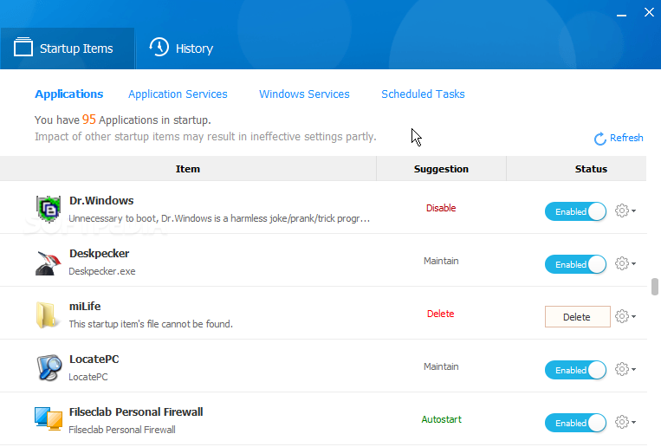The height and width of the screenshot is (447, 661).
Task: Click the Deskpecker woodpecker icon
Action: tap(48, 262)
